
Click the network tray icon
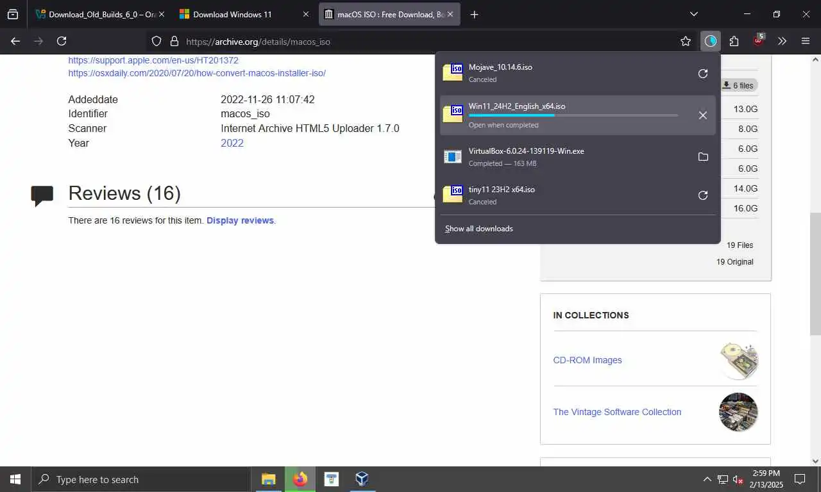(723, 479)
